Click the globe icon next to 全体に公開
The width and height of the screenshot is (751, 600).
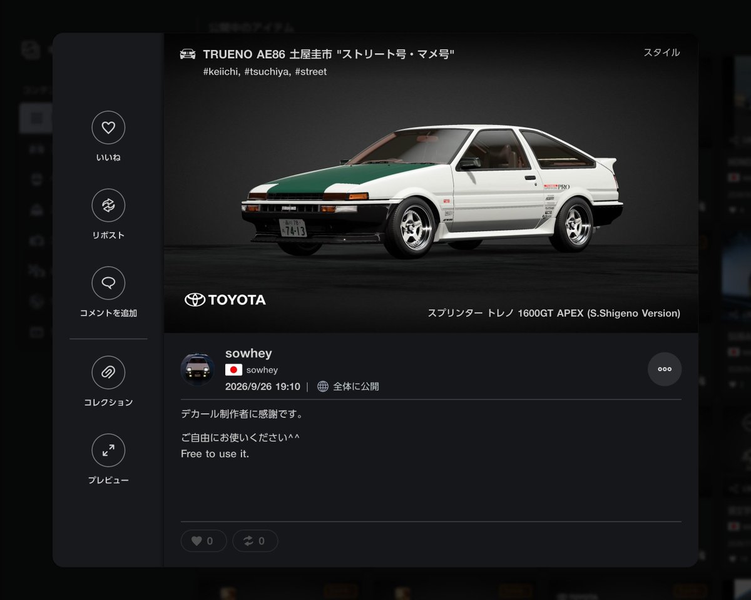coord(323,386)
